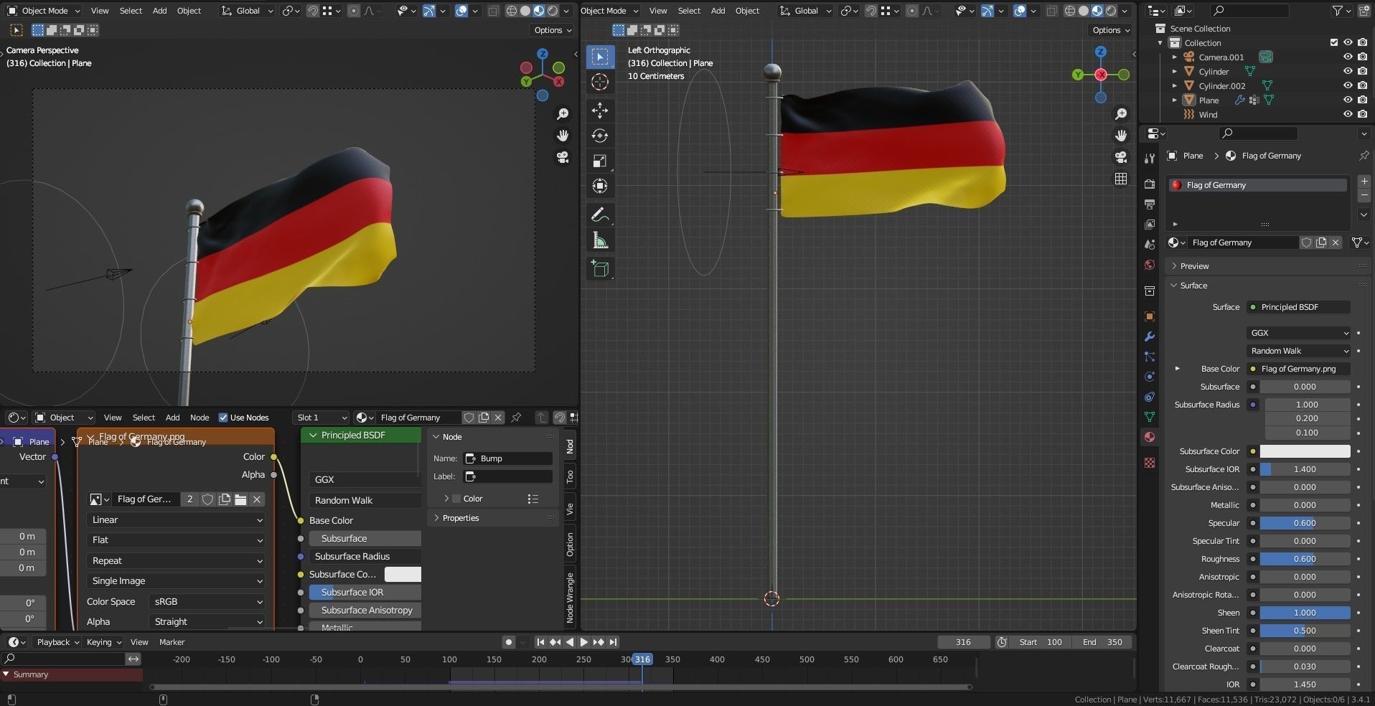Toggle render visibility for Camera.001
Screen dimensions: 1375x706
pos(1363,57)
